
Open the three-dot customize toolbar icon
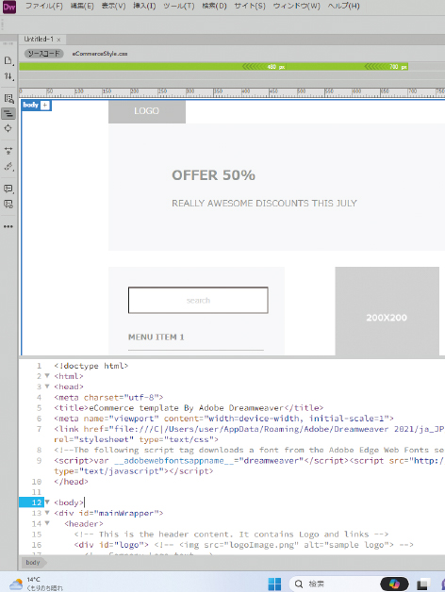point(8,226)
